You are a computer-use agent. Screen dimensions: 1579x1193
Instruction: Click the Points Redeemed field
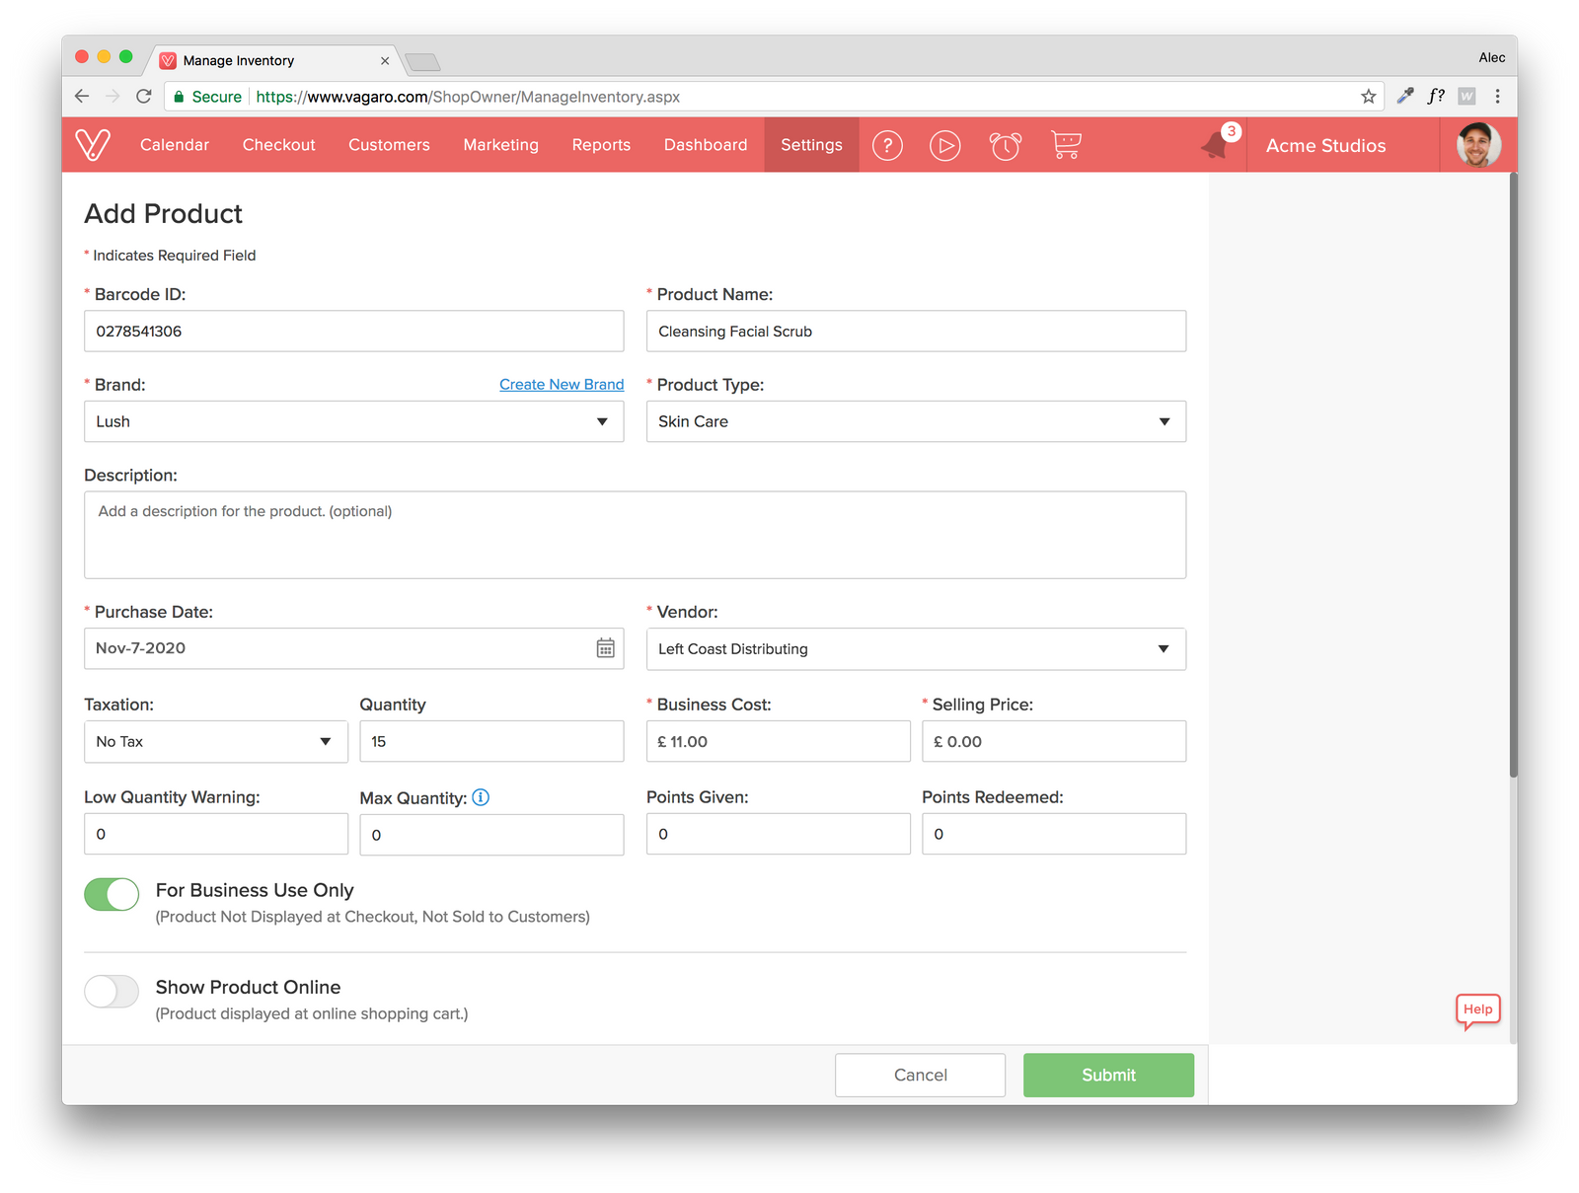pyautogui.click(x=1054, y=834)
